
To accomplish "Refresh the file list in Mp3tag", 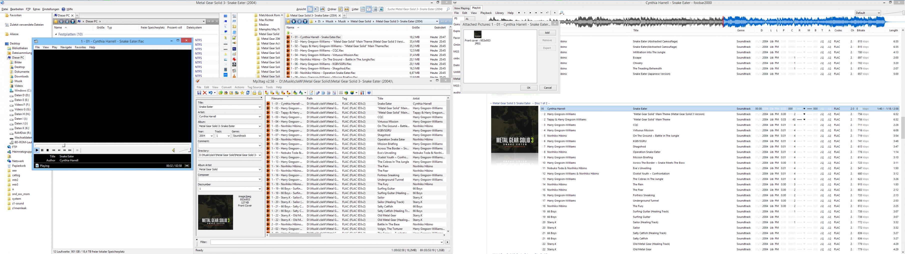I will click(x=248, y=93).
